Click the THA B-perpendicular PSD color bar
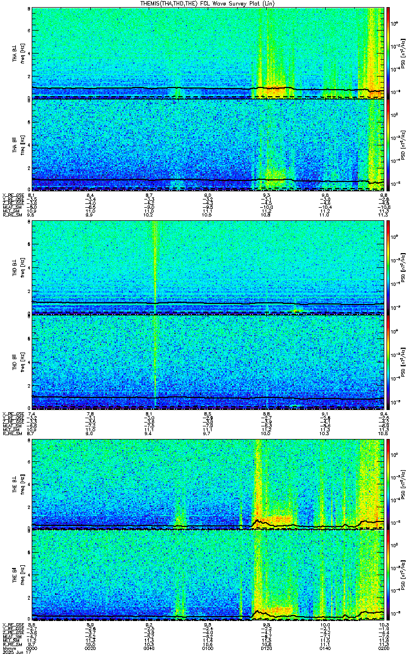410x656 pixels. tap(389, 53)
